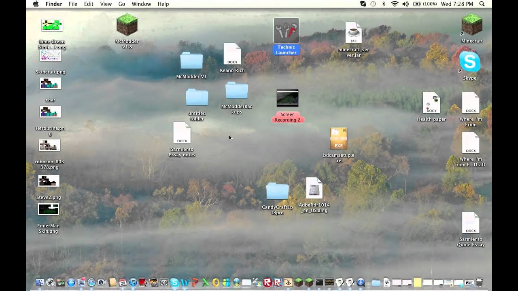Open the Wi-Fi status menu

click(x=395, y=4)
